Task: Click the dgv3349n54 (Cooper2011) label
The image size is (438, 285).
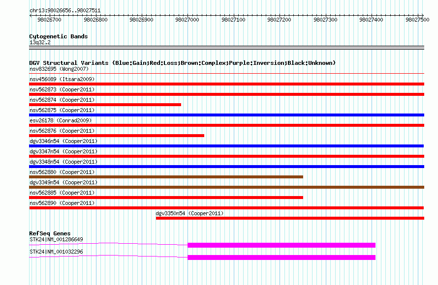Action: click(63, 182)
